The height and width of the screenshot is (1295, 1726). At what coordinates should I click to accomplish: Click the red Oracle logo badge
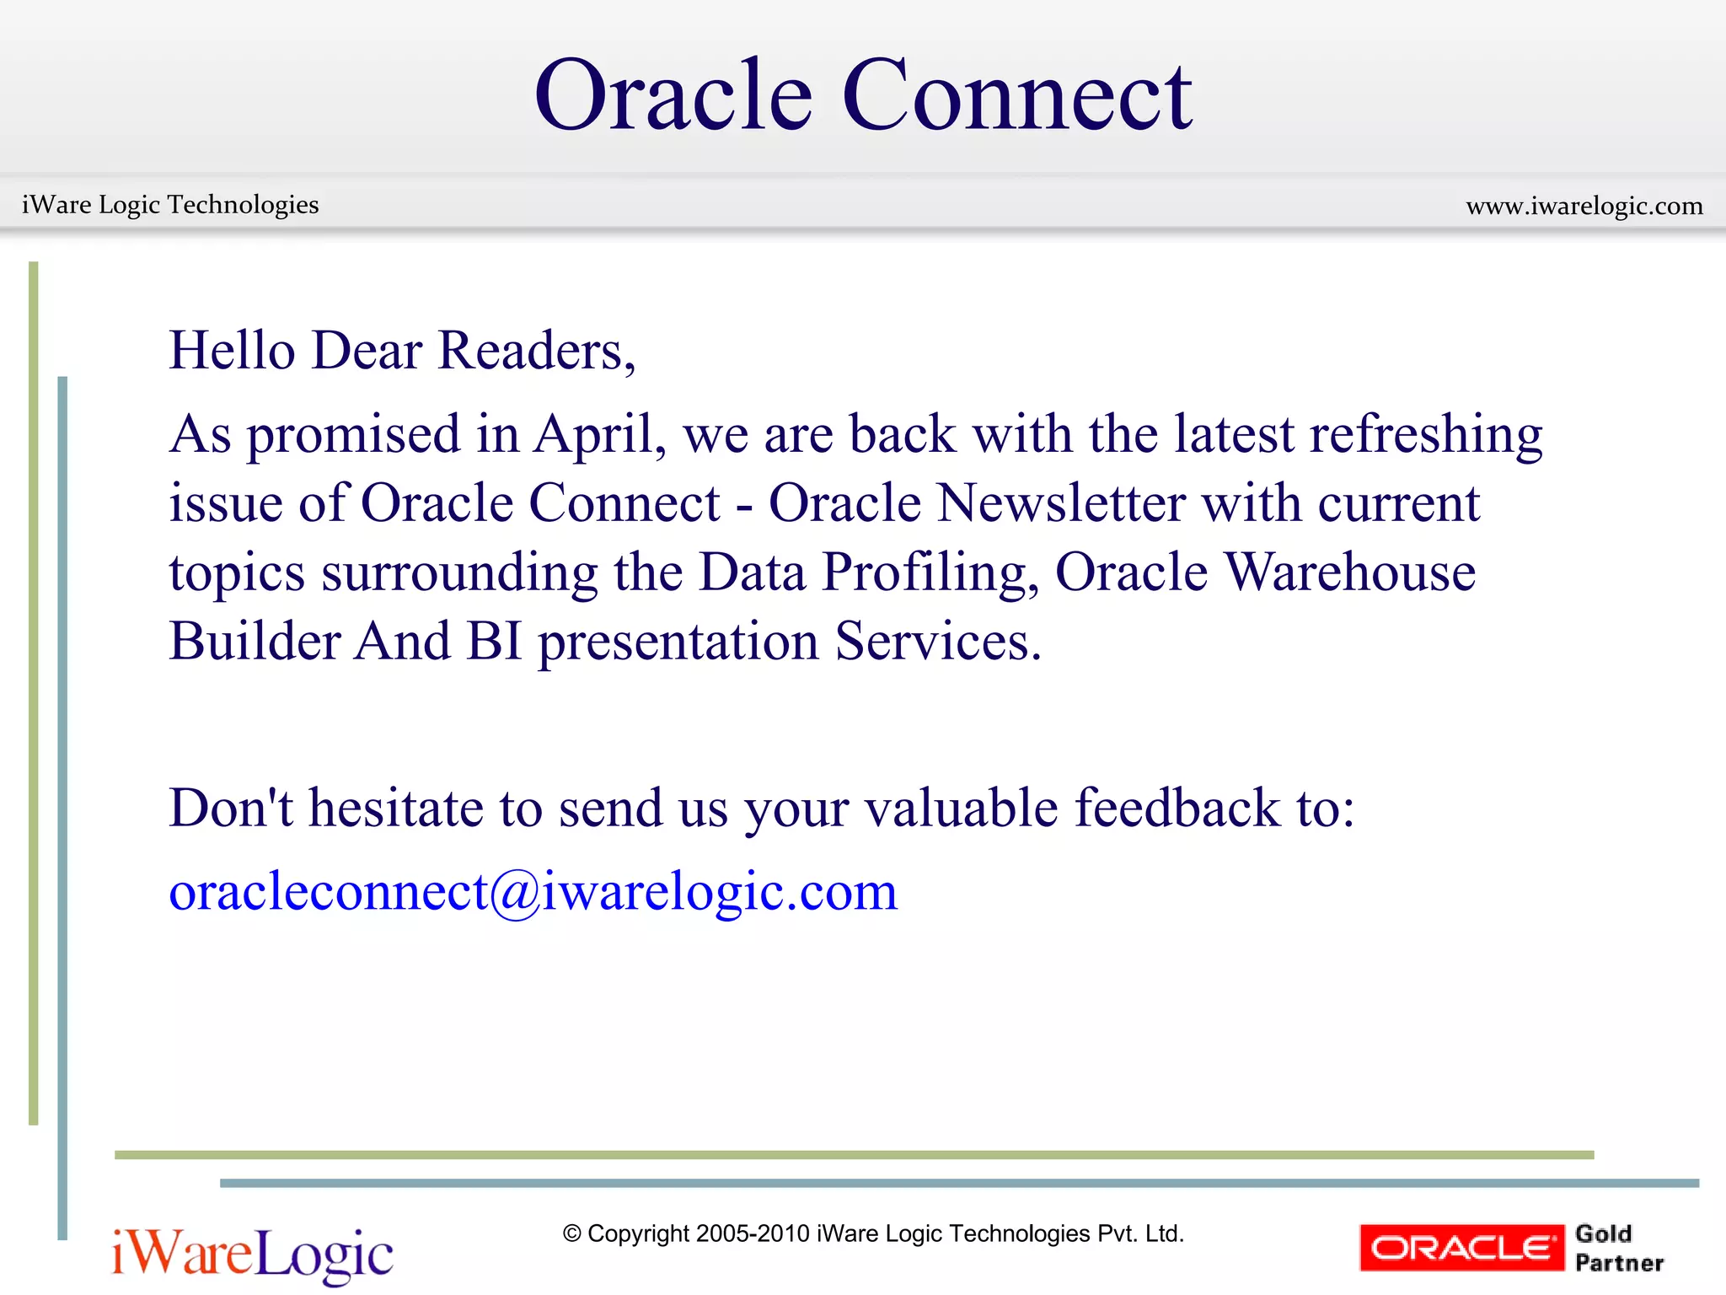(1461, 1247)
